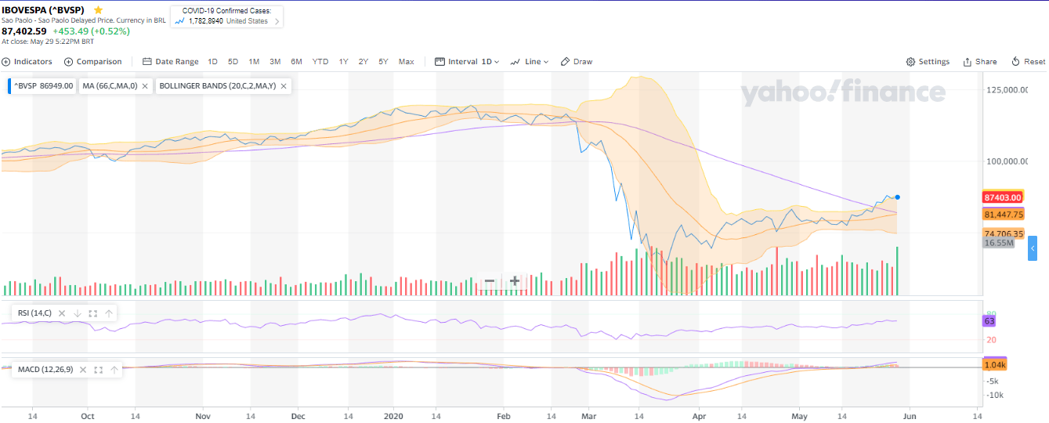Open the Comparison menu
Screen dimensions: 1049x423
pos(93,62)
